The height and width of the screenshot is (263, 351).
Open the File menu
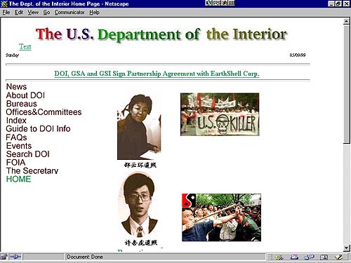point(6,13)
